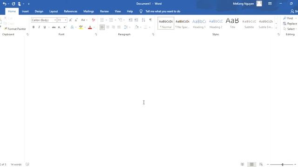Viewport: 298px width, 167px height.
Task: Click the proofing icon in the status bar
Action: click(x=27, y=164)
